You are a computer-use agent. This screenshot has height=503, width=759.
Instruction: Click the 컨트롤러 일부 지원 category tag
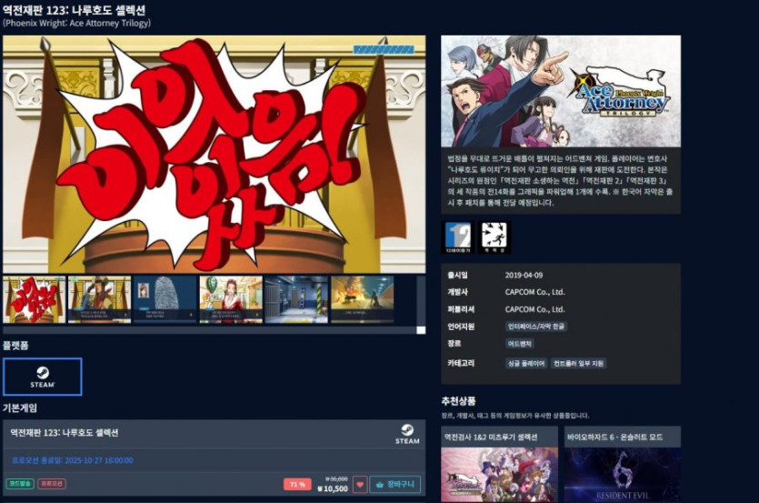click(x=579, y=363)
